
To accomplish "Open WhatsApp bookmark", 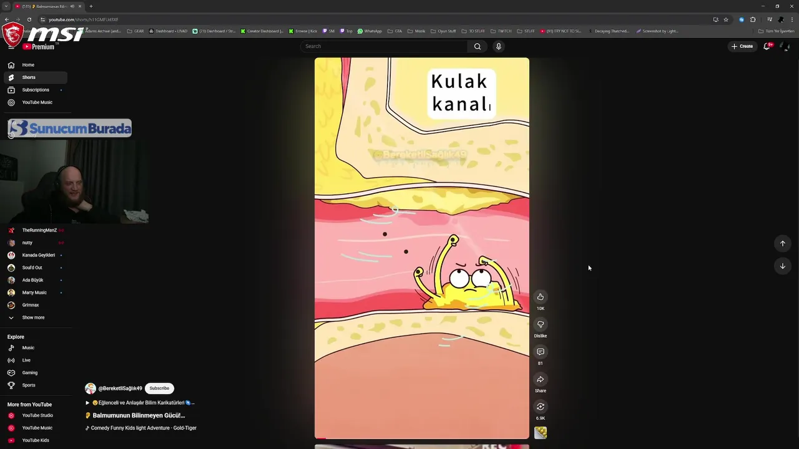I will pos(370,31).
